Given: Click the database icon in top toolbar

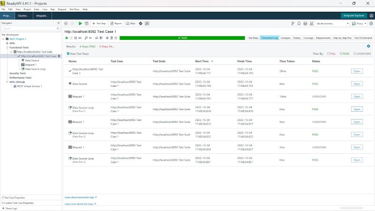Looking at the screenshot, I should pos(305,23).
